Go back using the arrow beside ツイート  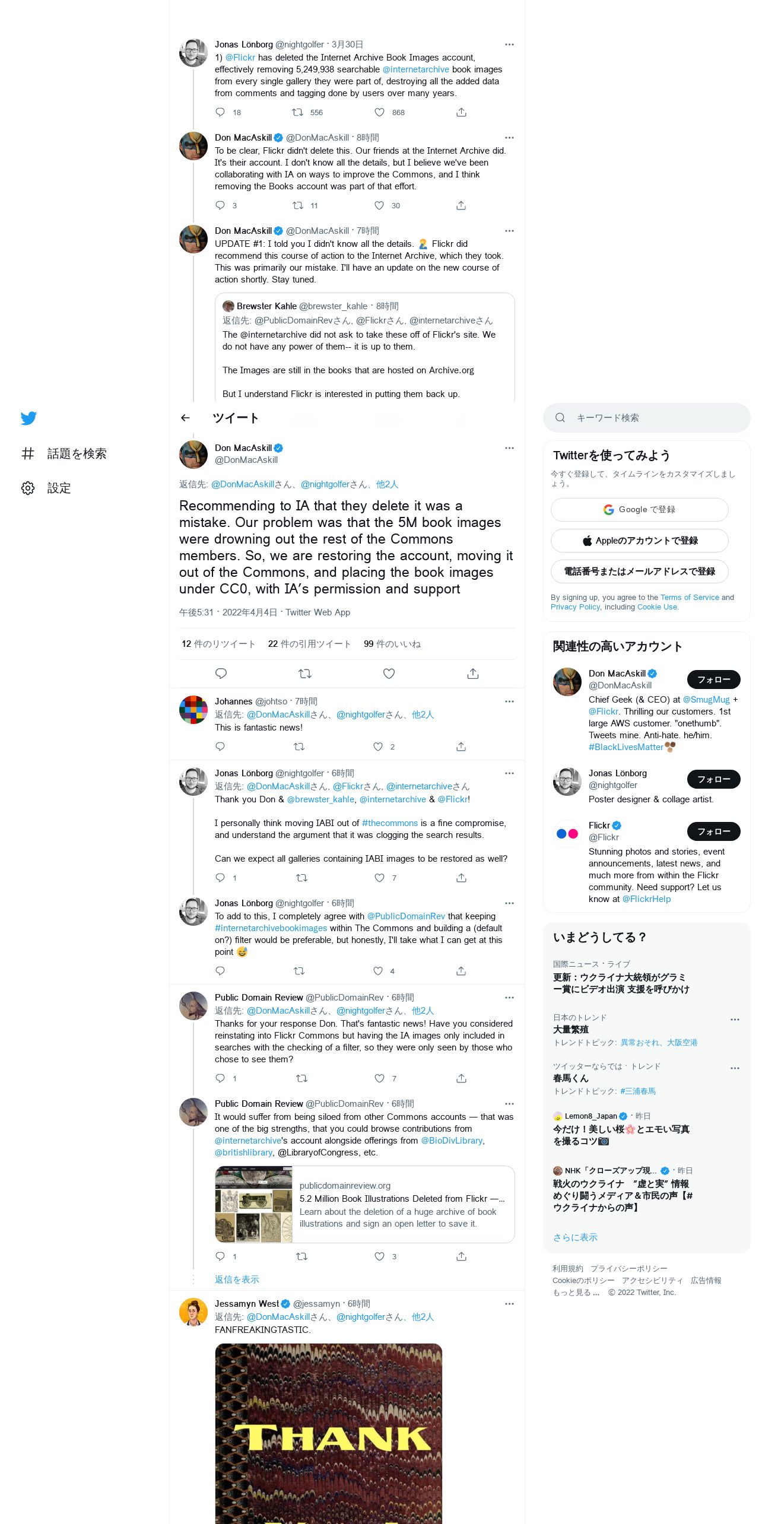[185, 418]
